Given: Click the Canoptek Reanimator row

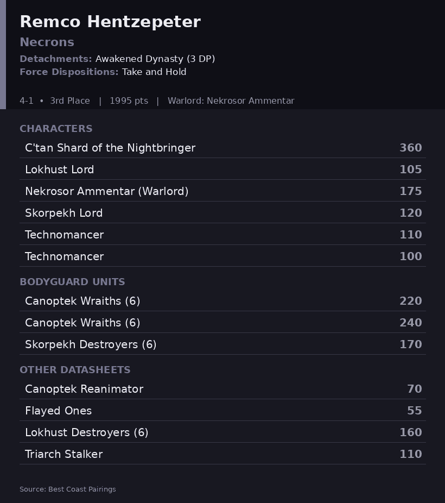Looking at the screenshot, I should (x=223, y=389).
